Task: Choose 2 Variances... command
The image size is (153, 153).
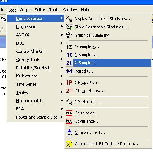Action: pos(108,102)
